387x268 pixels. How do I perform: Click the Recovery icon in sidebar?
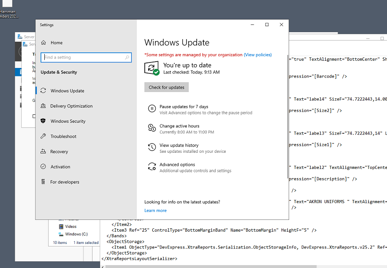(43, 151)
